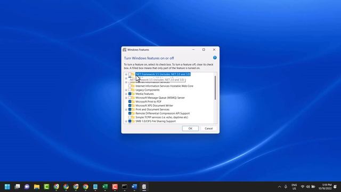This screenshot has height=192, width=341.
Task: Enable Microsoft Message Queue (MSMQ) Server checkbox
Action: pyautogui.click(x=130, y=98)
